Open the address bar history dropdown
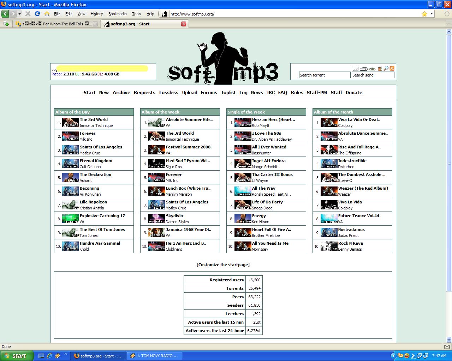The height and width of the screenshot is (361, 452). [432, 14]
